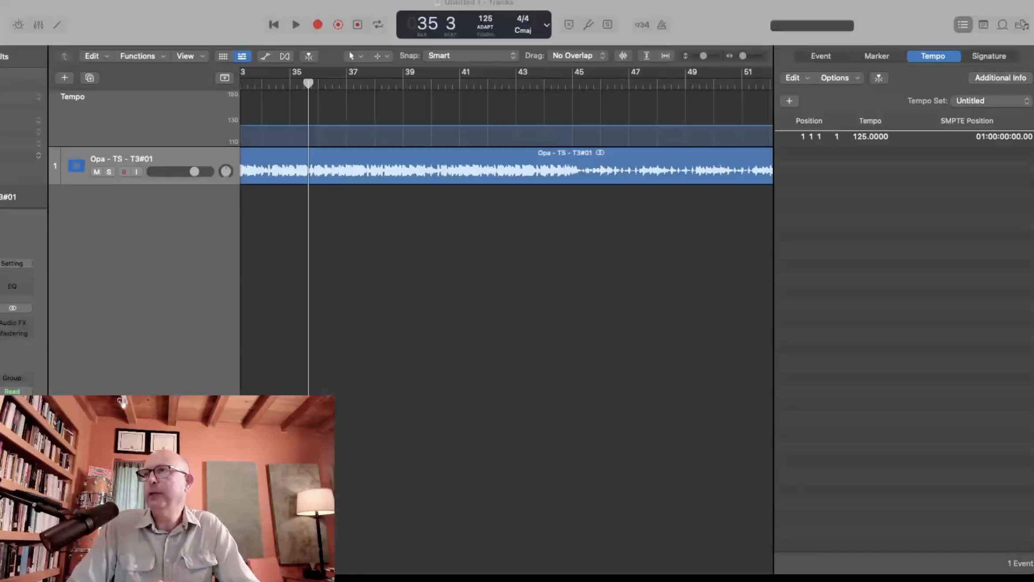Click the Additional Info button
This screenshot has width=1034, height=582.
click(1000, 78)
